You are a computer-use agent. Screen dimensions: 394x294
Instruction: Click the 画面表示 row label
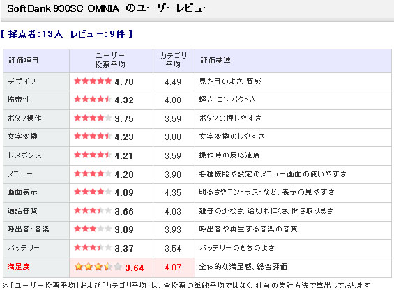pyautogui.click(x=22, y=192)
